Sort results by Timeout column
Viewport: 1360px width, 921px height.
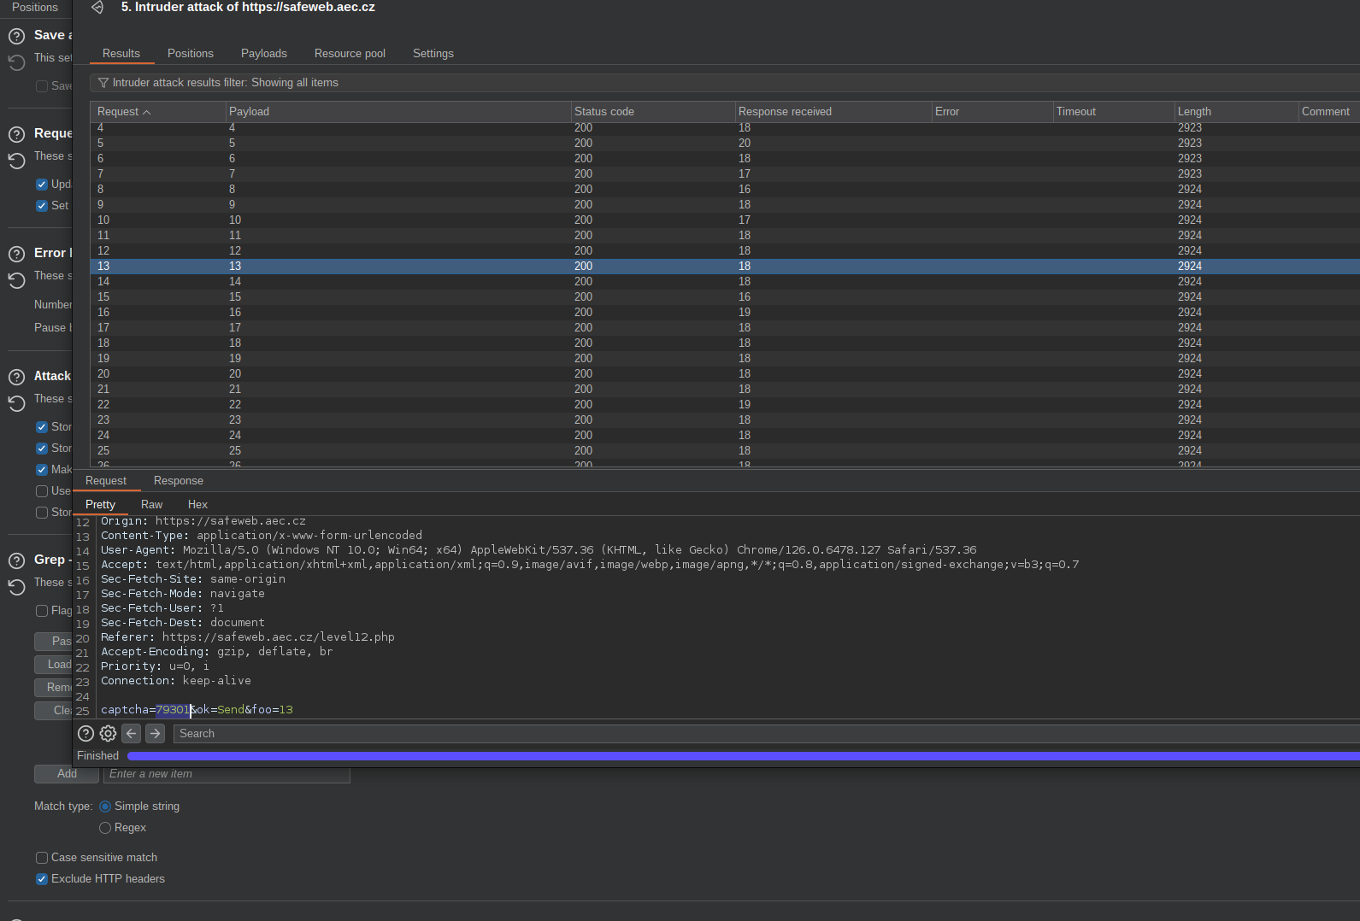(x=1114, y=112)
